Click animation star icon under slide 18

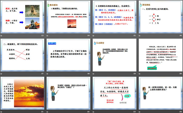47,74
